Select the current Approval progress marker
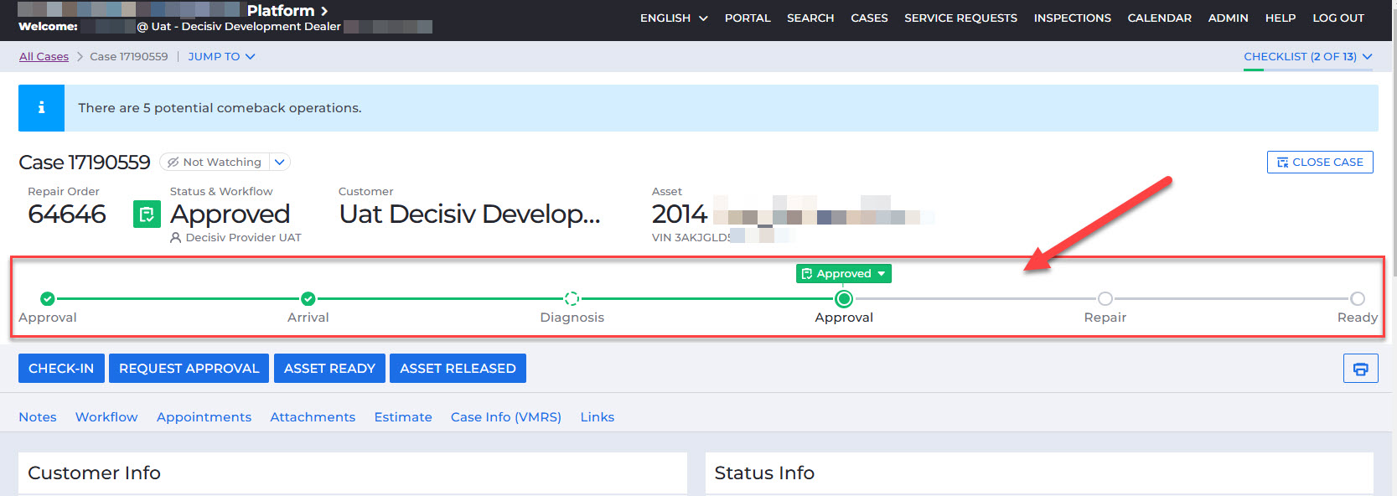This screenshot has height=496, width=1397. tap(844, 299)
